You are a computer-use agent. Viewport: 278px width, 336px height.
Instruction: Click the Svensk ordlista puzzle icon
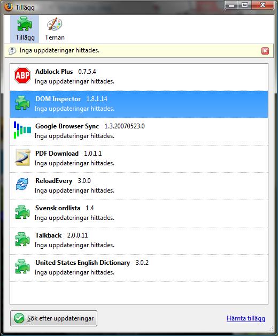[x=22, y=212]
